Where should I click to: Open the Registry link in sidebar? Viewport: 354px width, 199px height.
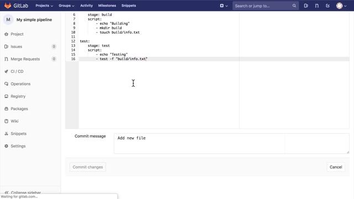tap(18, 96)
